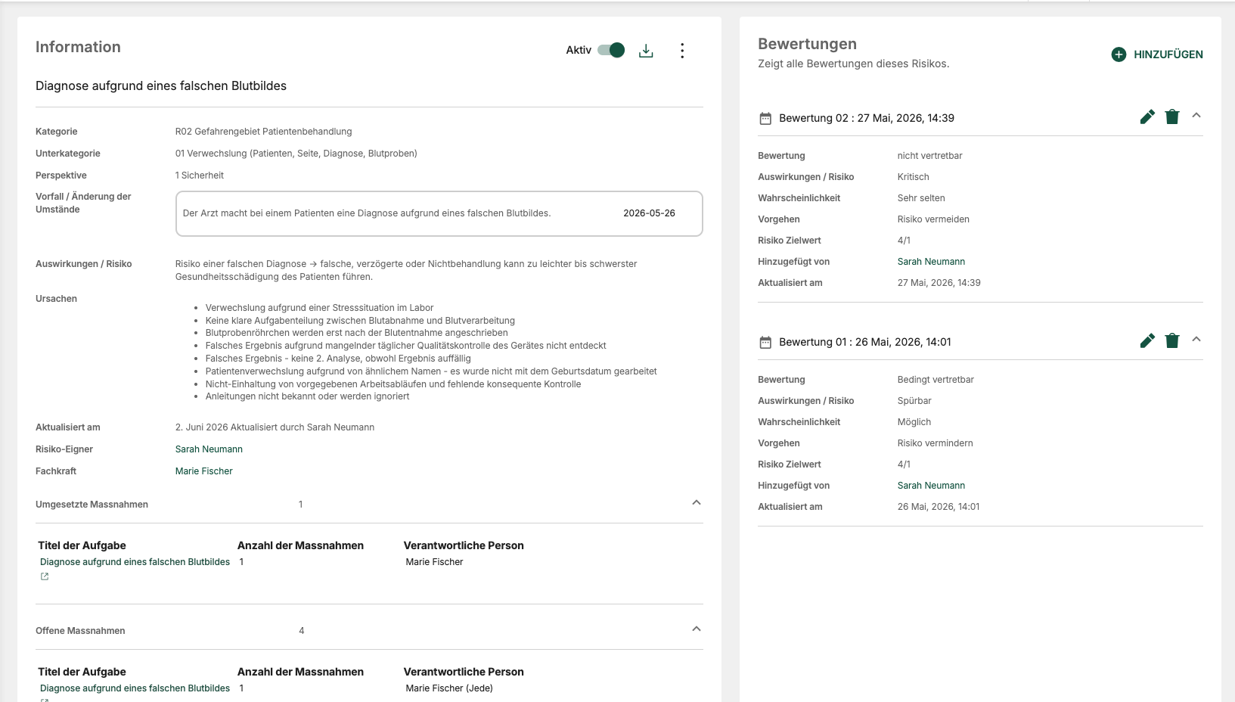The image size is (1235, 702).
Task: Open Sarah Neumann link in Bewertung 01
Action: [x=931, y=486]
